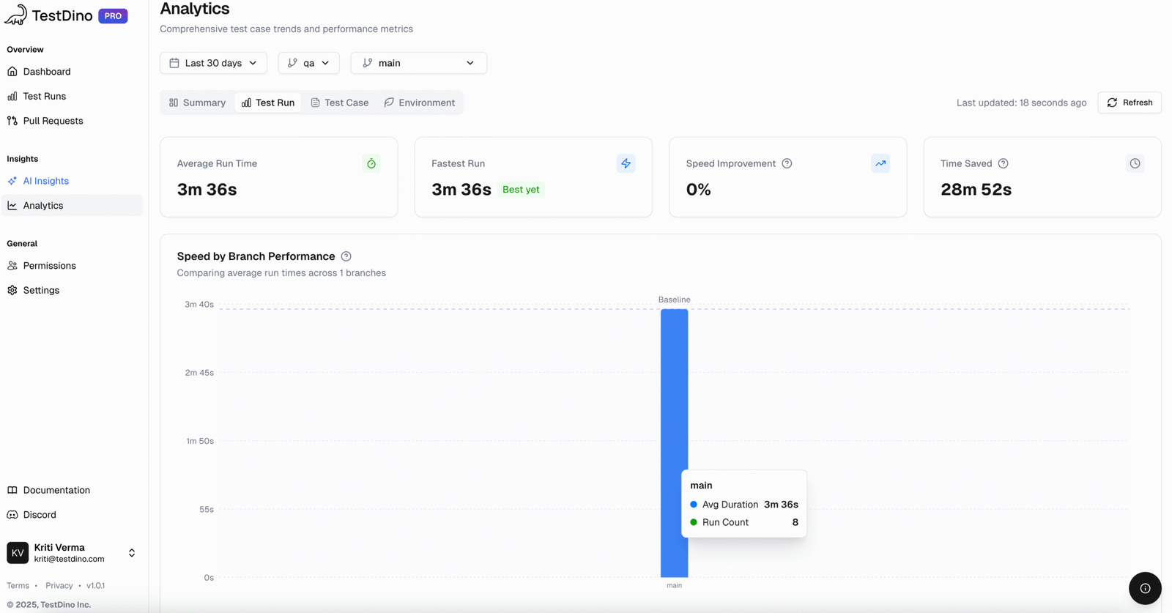The height and width of the screenshot is (613, 1172).
Task: Click the branch icon beside main filter
Action: [x=368, y=63]
